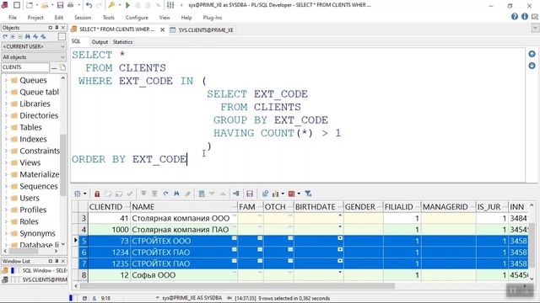This screenshot has width=540, height=303.
Task: Click the GENDER column header
Action: pyautogui.click(x=363, y=207)
